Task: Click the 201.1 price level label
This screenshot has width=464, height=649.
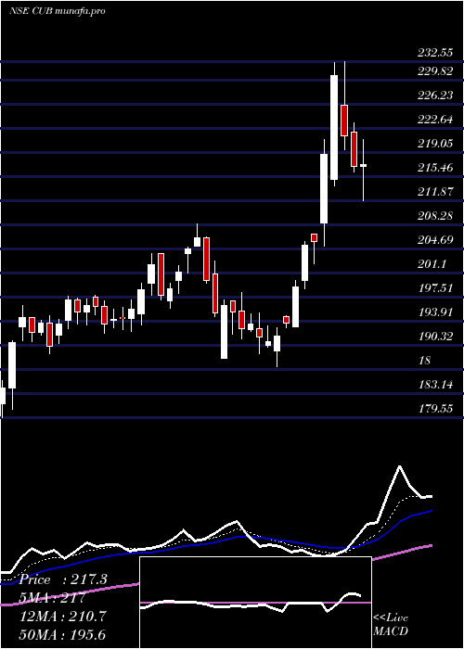Action: (x=432, y=263)
